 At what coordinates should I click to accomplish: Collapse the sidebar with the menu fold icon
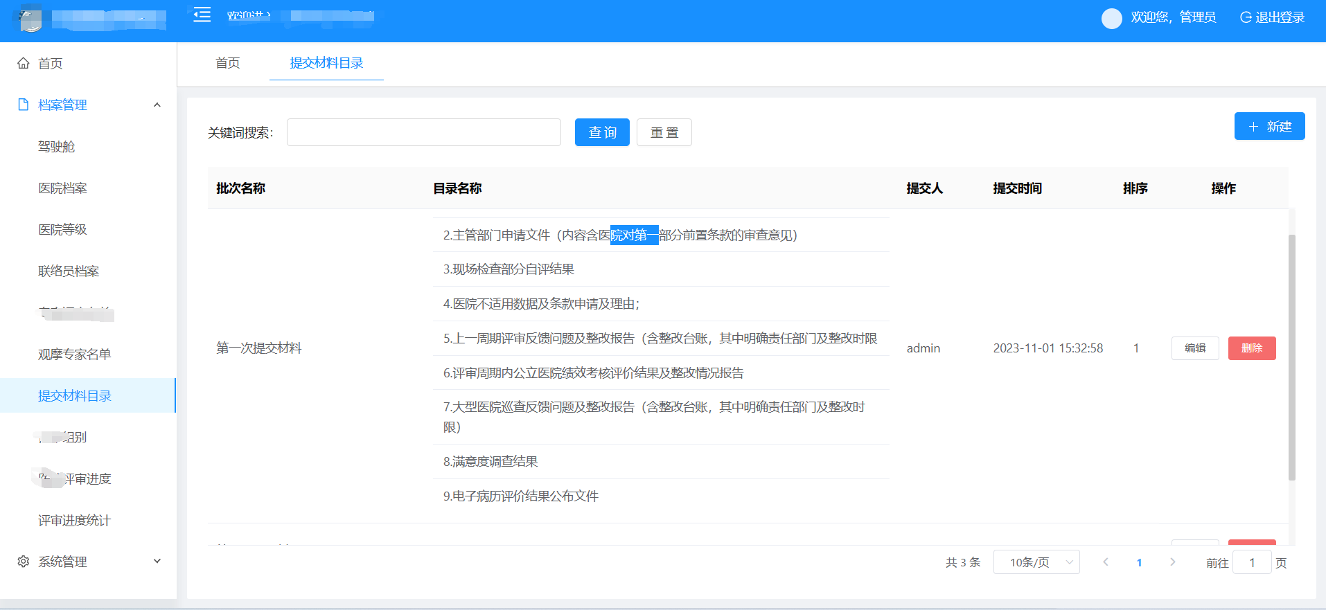click(202, 15)
